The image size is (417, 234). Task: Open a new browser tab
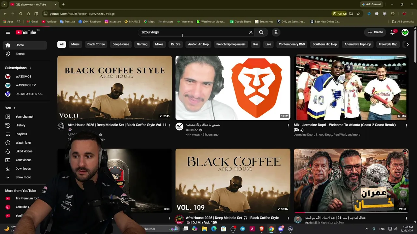tap(63, 4)
